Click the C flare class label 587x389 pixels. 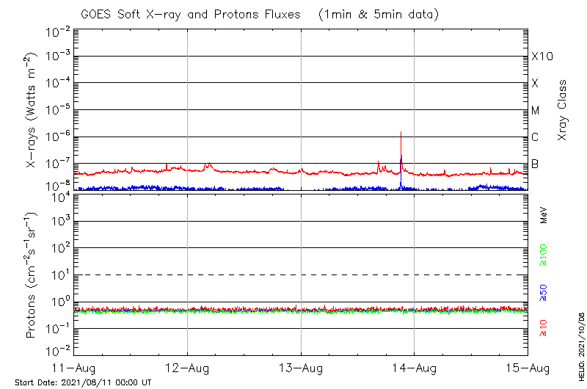pyautogui.click(x=536, y=138)
